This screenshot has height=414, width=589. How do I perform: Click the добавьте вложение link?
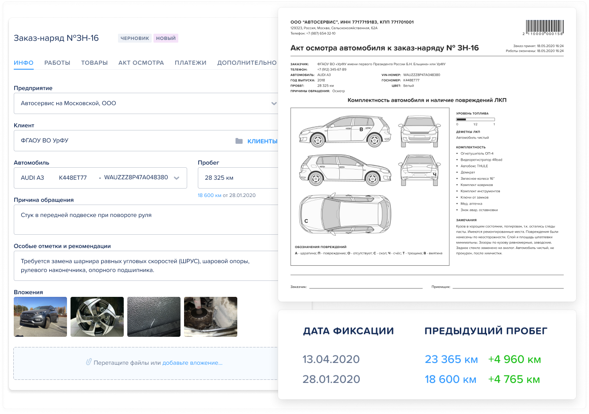click(192, 363)
